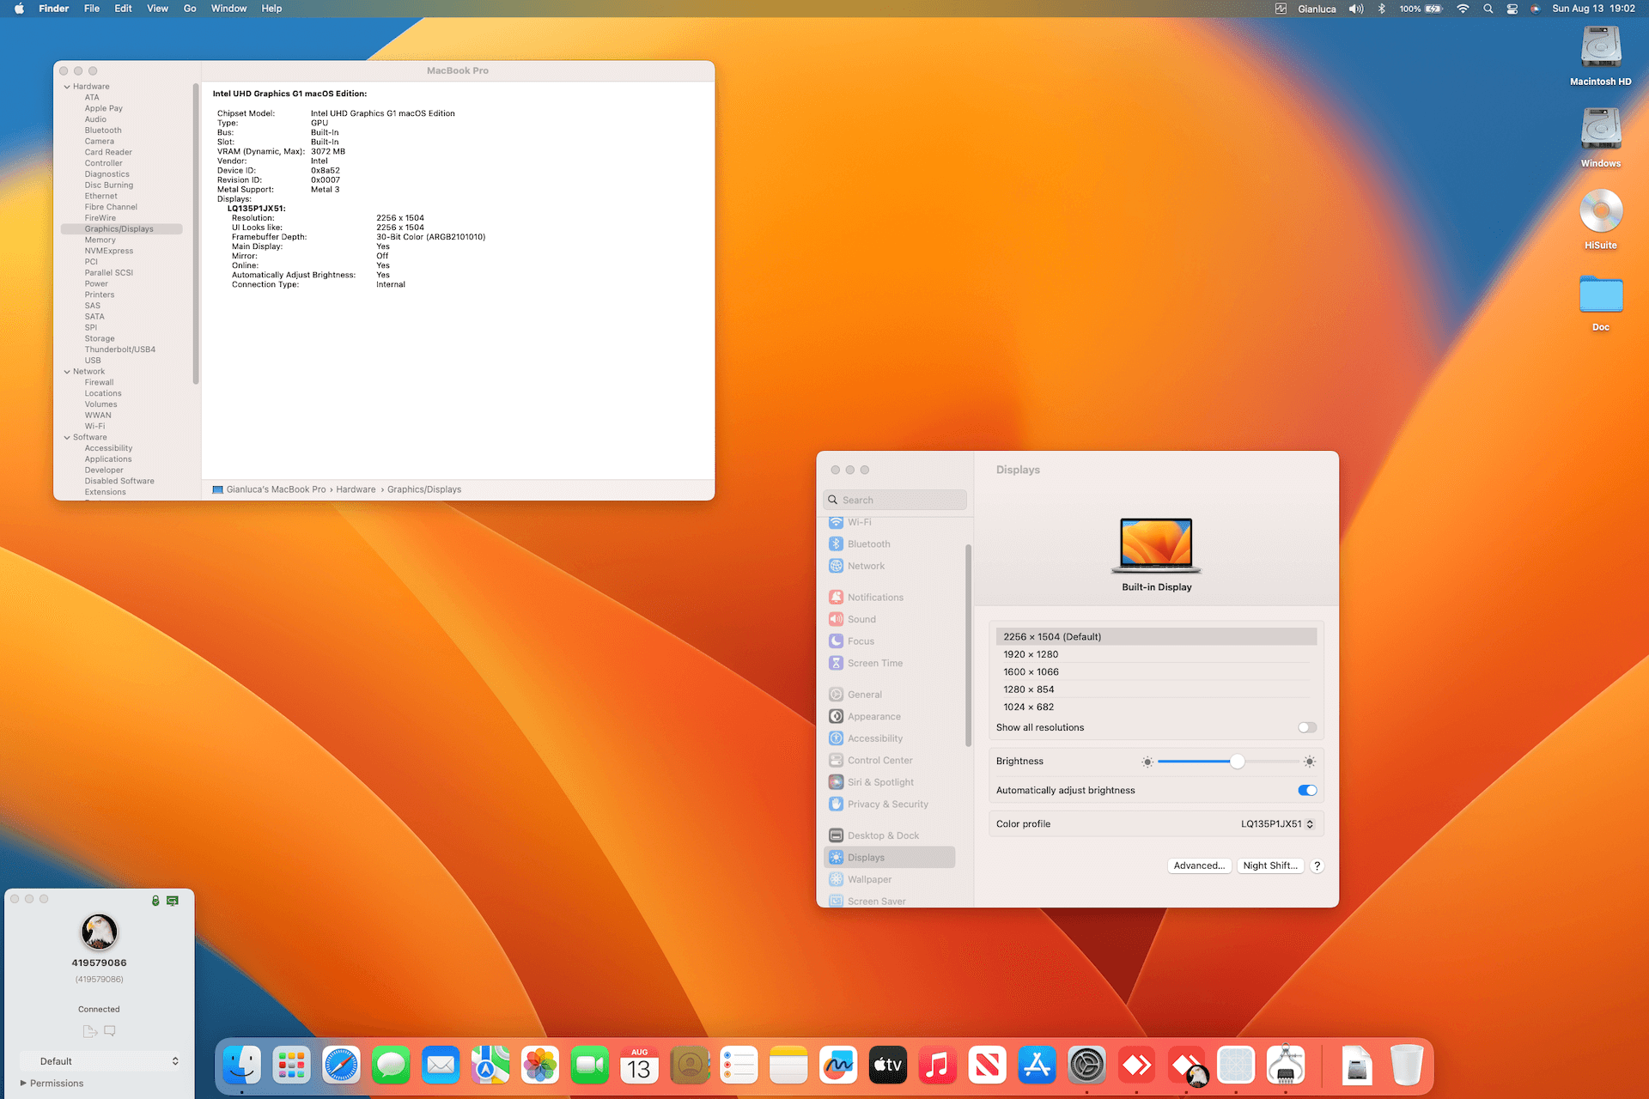Click the Advanced... button

pos(1199,865)
